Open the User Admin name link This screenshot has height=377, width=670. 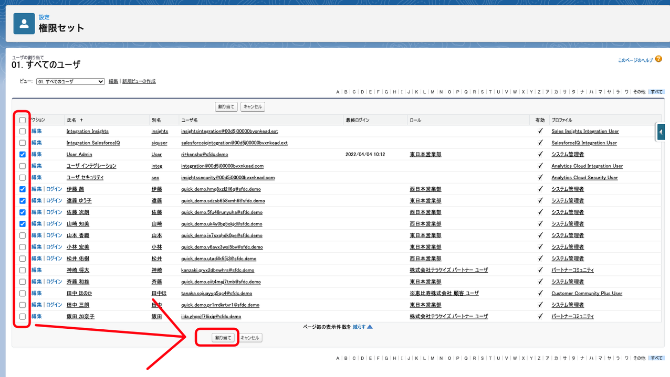pyautogui.click(x=79, y=154)
